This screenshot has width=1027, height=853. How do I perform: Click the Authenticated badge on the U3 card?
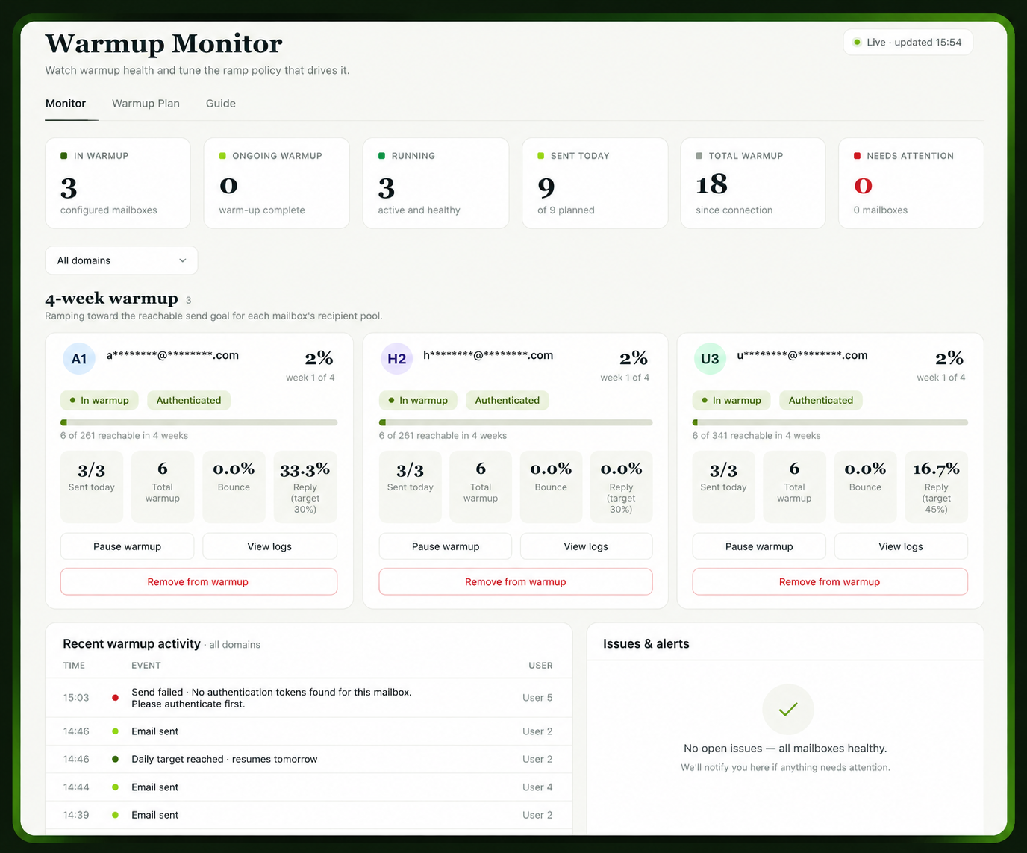coord(821,401)
